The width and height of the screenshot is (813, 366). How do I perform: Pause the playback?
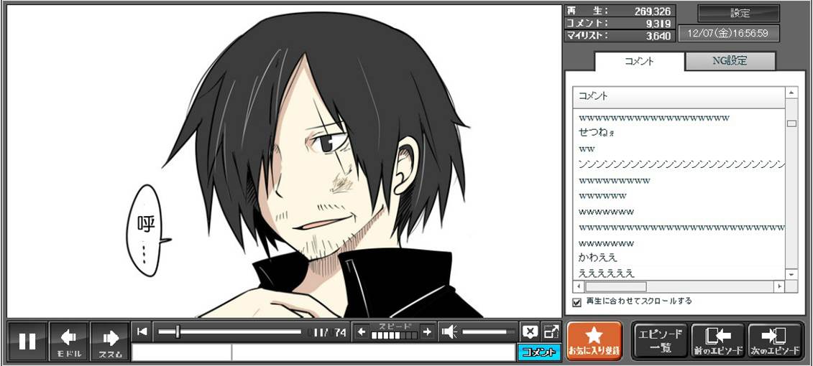pyautogui.click(x=27, y=341)
